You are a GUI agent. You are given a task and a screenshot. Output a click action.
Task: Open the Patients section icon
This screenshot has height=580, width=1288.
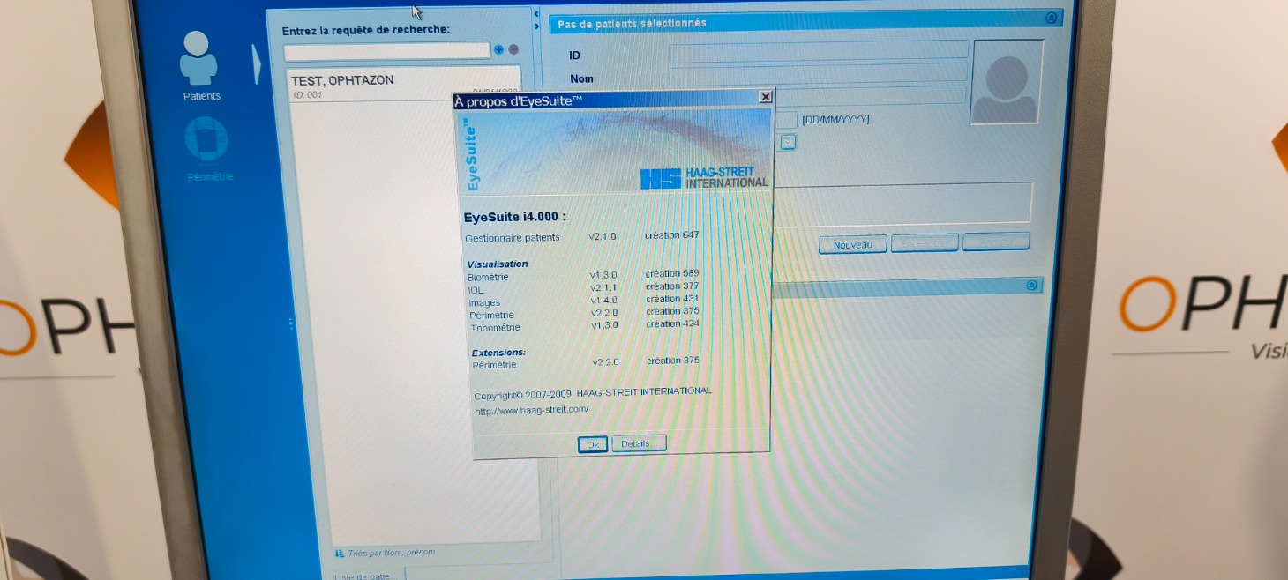click(198, 60)
